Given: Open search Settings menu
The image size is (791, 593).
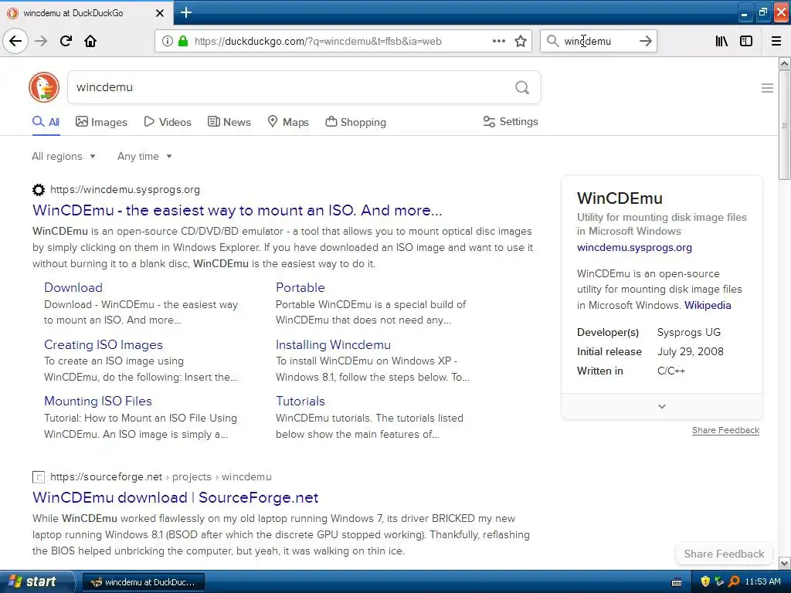Looking at the screenshot, I should 511,121.
